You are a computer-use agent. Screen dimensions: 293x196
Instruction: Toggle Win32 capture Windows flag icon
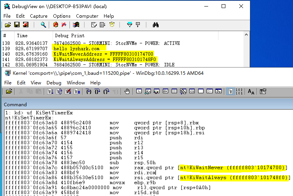click(x=76, y=25)
